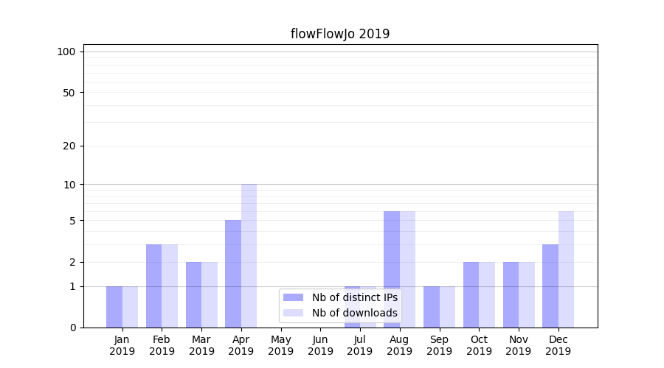Select the Nb of distinct IPs legend label
Image resolution: width=664 pixels, height=368 pixels.
coord(354,297)
